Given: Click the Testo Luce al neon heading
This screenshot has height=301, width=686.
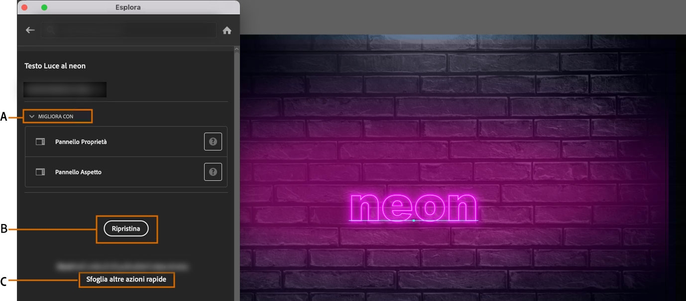Looking at the screenshot, I should (55, 66).
